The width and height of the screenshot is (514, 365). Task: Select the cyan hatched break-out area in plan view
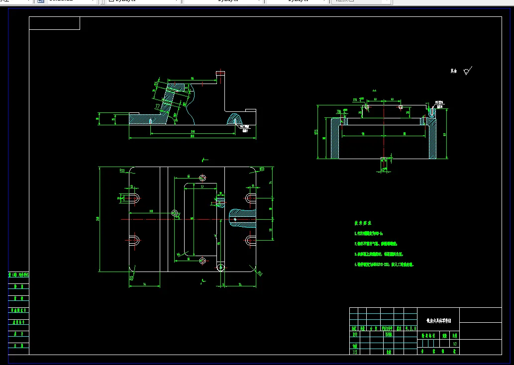pyautogui.click(x=242, y=218)
